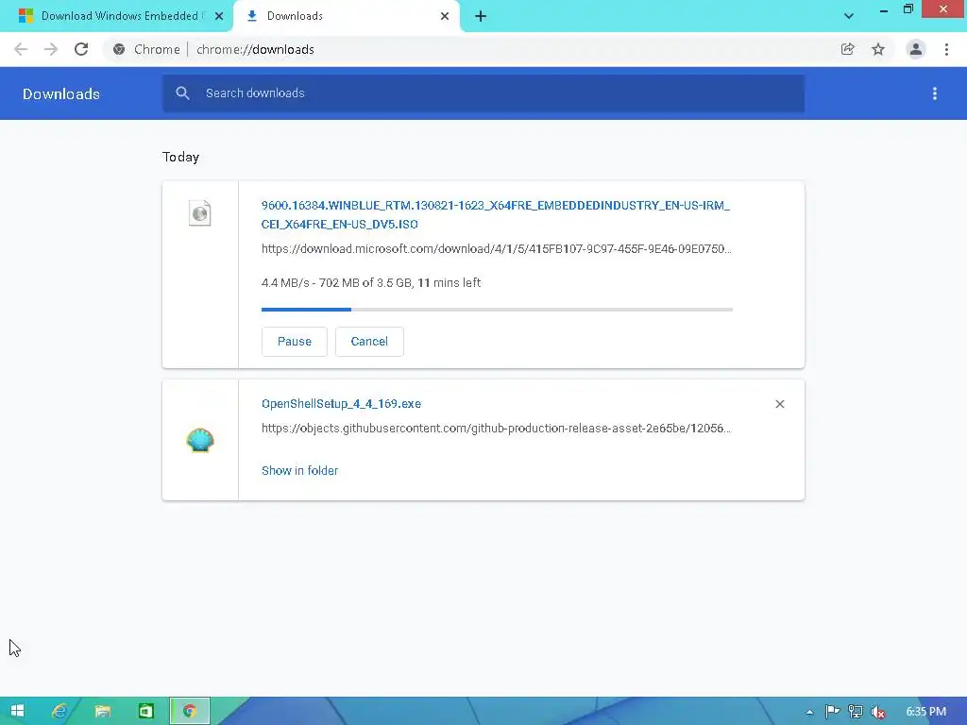This screenshot has height=725, width=967.
Task: Open Chrome three-dot main menu
Action: (946, 49)
